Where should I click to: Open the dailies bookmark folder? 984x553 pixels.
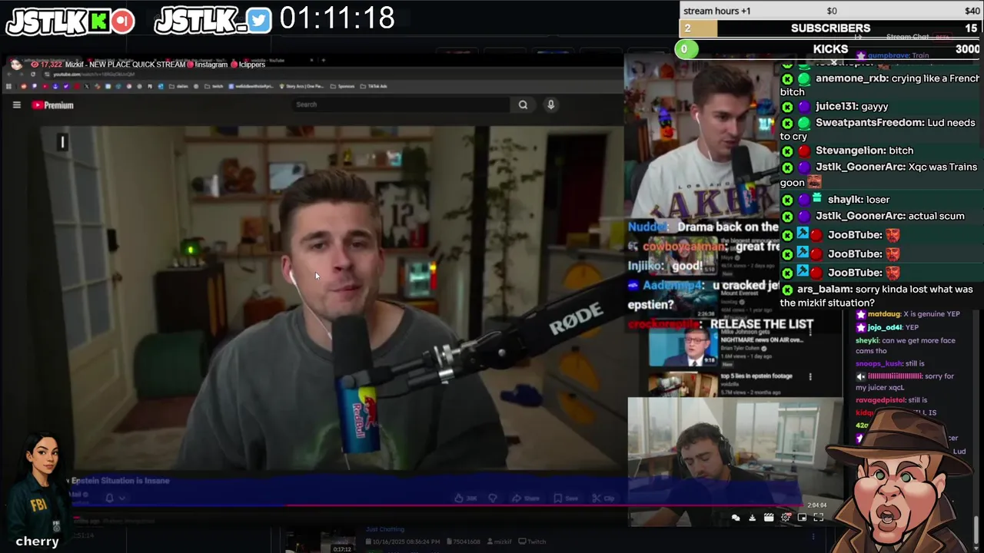click(178, 86)
